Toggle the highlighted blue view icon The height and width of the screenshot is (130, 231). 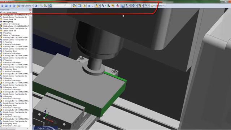123,6
